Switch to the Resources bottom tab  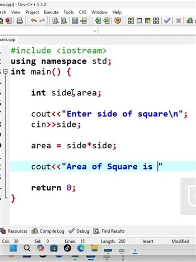[14, 231]
